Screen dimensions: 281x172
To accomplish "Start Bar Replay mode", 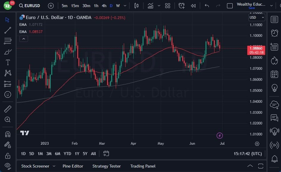I will click(193, 5).
